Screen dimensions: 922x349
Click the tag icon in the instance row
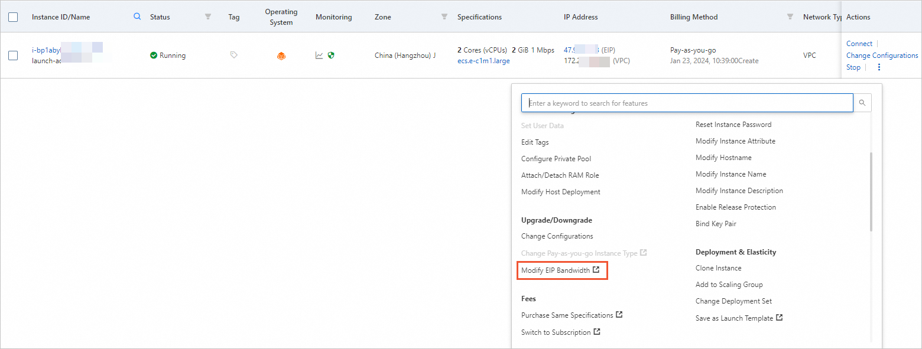[x=234, y=55]
